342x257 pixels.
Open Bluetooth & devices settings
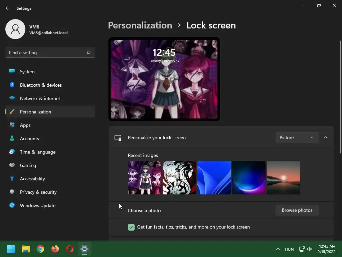tap(50, 85)
